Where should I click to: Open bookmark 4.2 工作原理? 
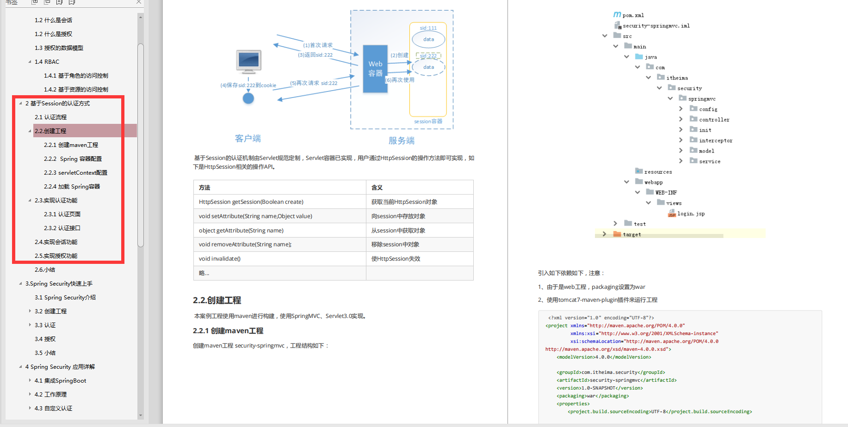click(x=50, y=395)
